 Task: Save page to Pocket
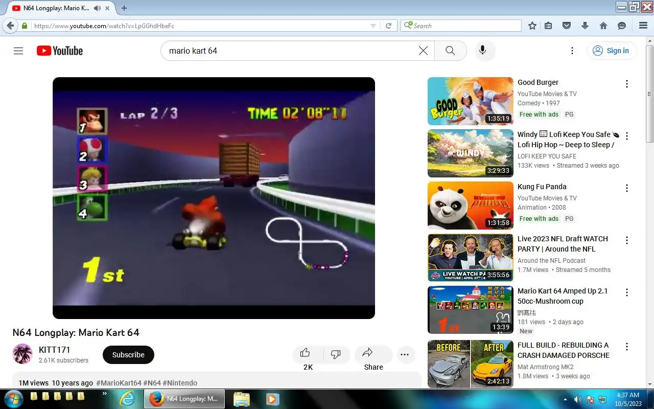(566, 26)
